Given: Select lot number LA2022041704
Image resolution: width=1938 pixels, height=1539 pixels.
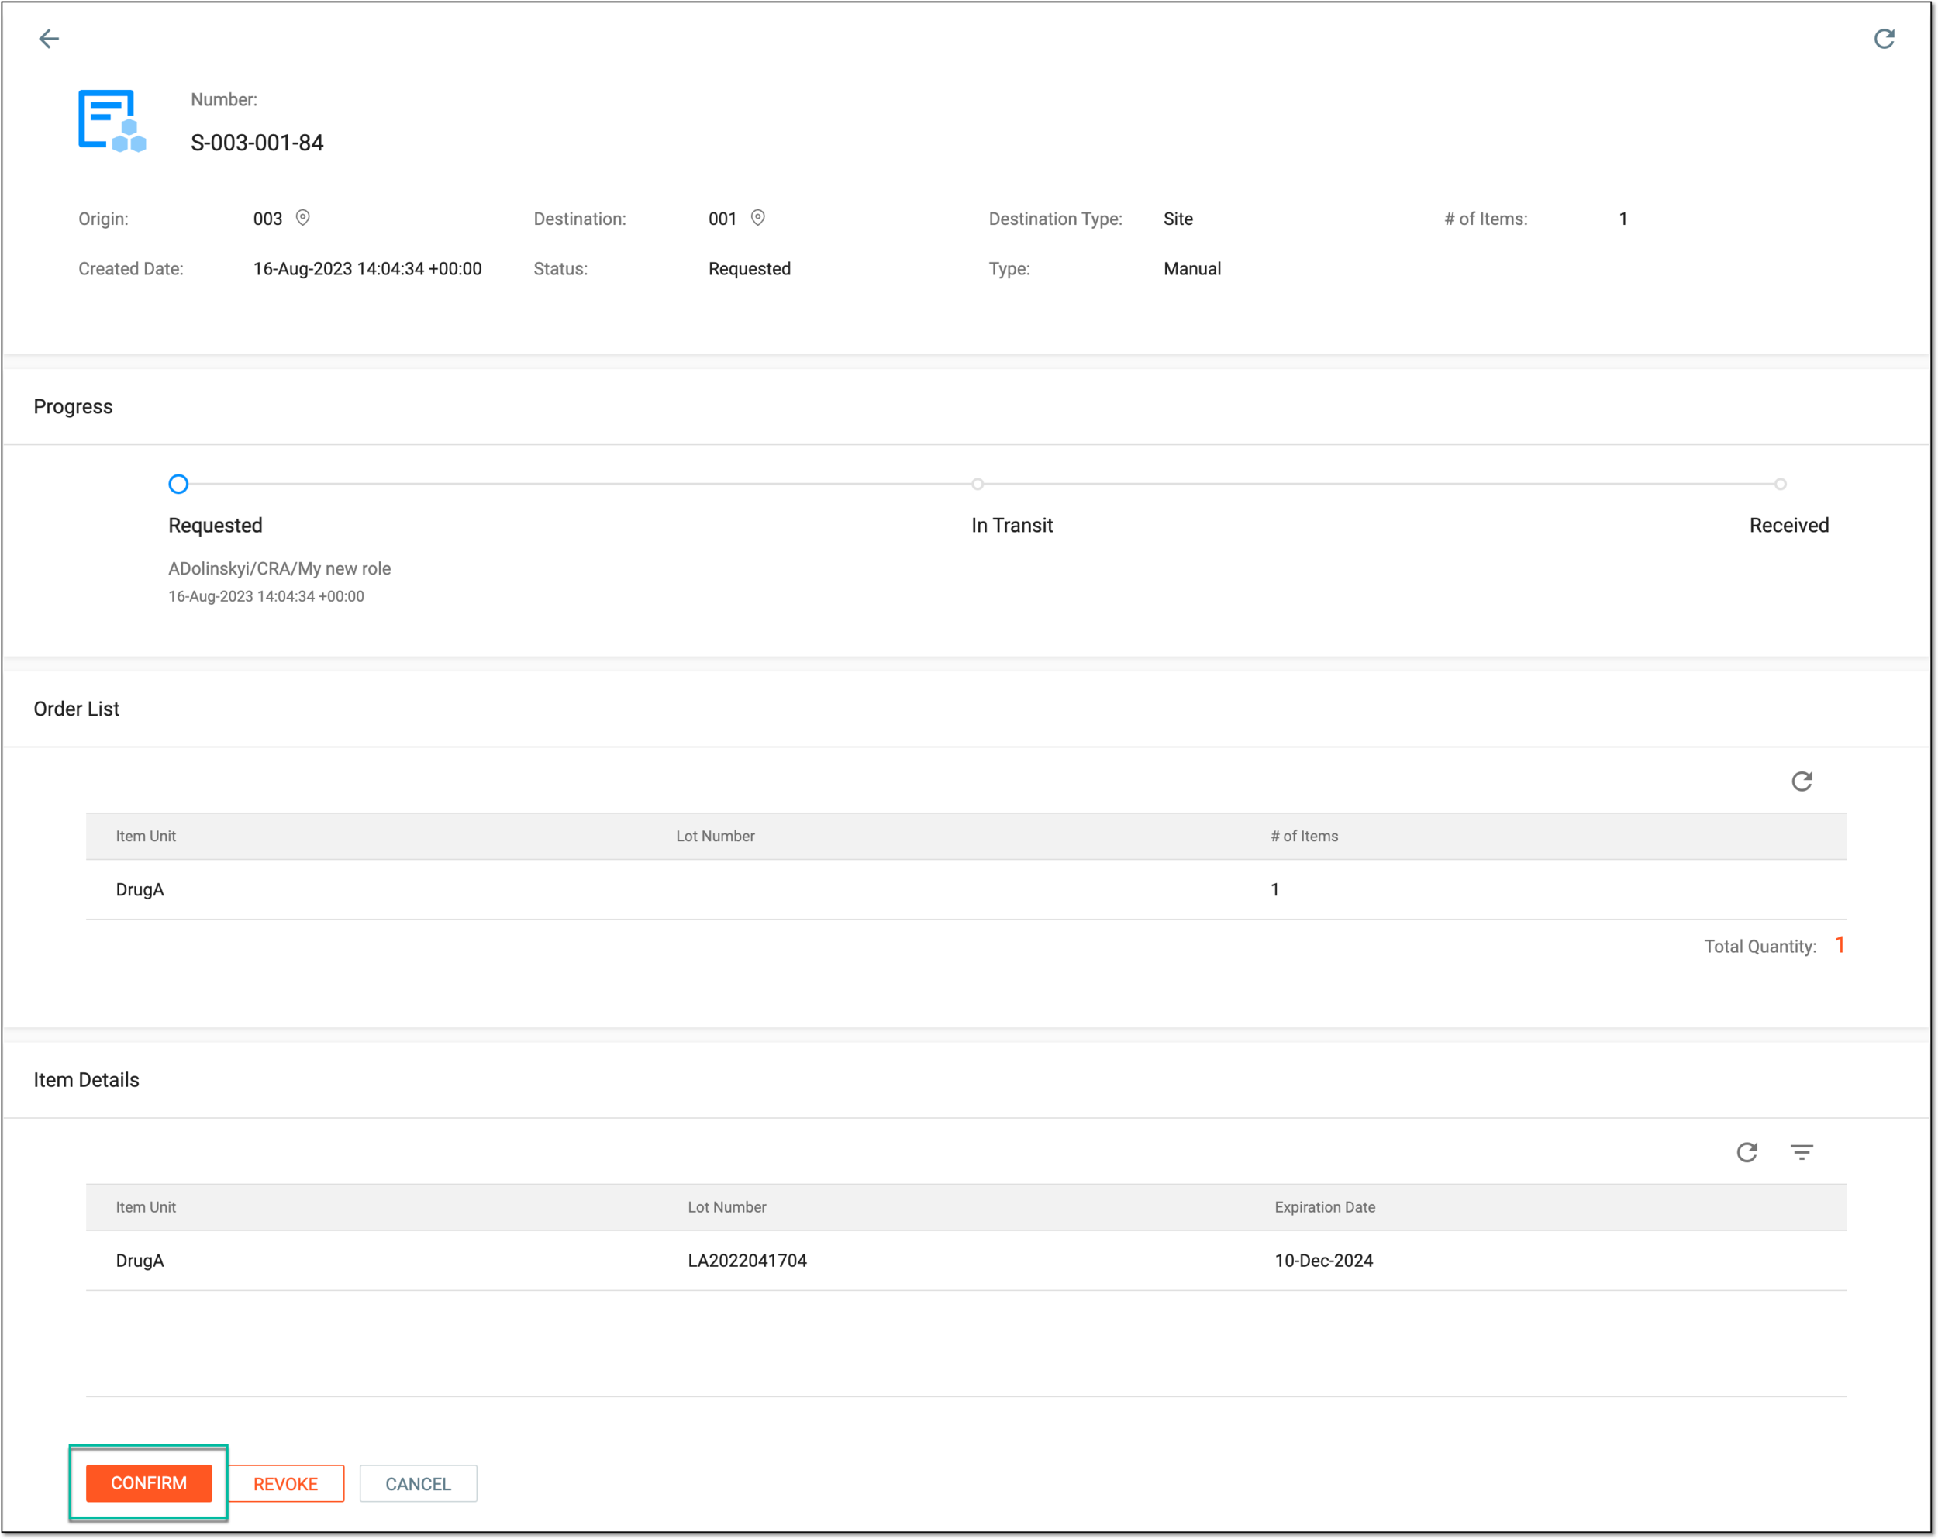Looking at the screenshot, I should point(747,1261).
